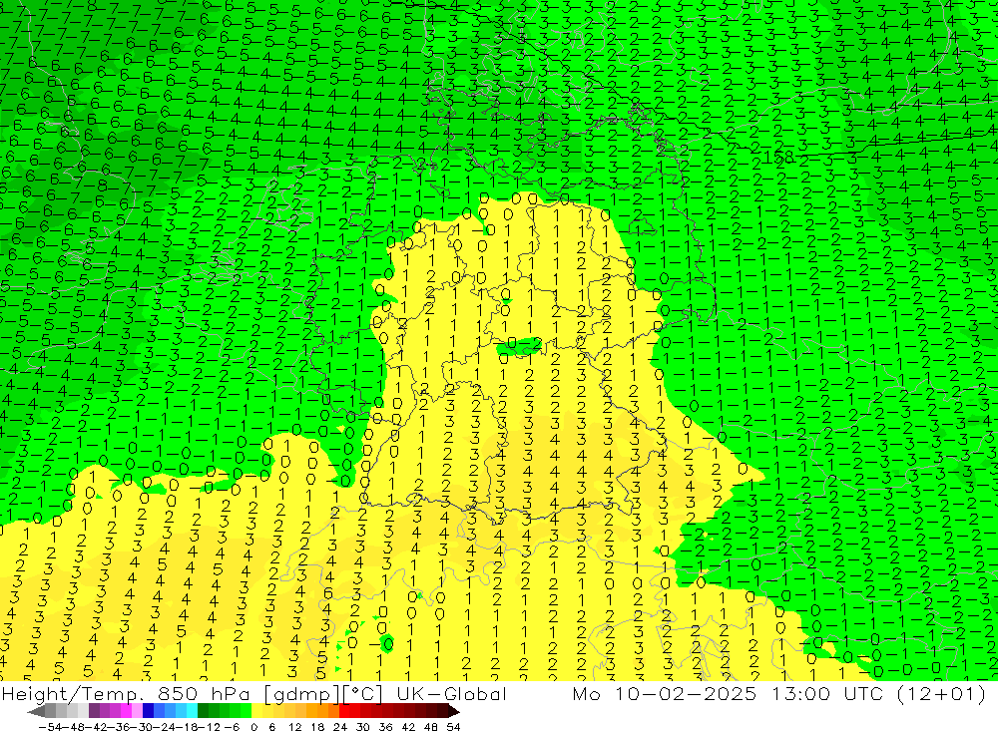This screenshot has height=731, width=998.
Task: Click the dark right arrow end of color scale
Action: pyautogui.click(x=452, y=711)
